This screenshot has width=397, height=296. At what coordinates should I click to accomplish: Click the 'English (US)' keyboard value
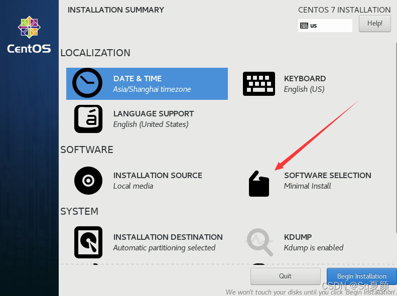[304, 89]
